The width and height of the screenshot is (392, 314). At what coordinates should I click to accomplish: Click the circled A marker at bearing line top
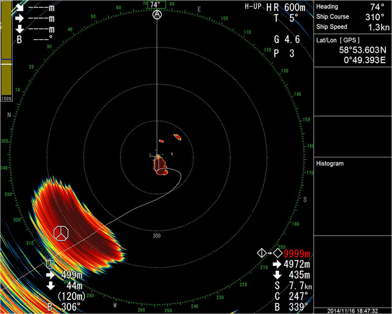(157, 15)
